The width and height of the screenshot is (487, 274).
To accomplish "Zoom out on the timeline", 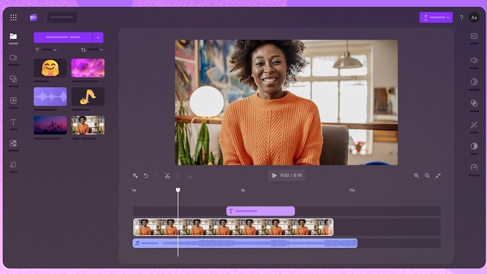I will coord(427,176).
